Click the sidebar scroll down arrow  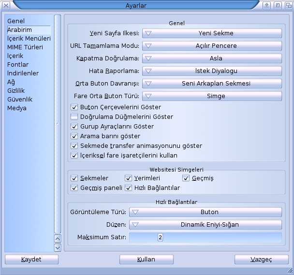click(x=58, y=247)
